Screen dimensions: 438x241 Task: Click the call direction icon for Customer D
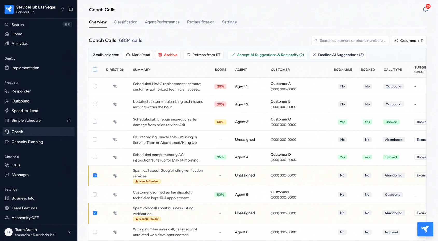click(115, 157)
